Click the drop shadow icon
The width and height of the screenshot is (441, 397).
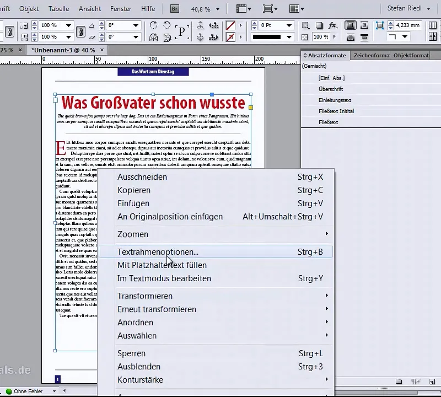point(319,25)
